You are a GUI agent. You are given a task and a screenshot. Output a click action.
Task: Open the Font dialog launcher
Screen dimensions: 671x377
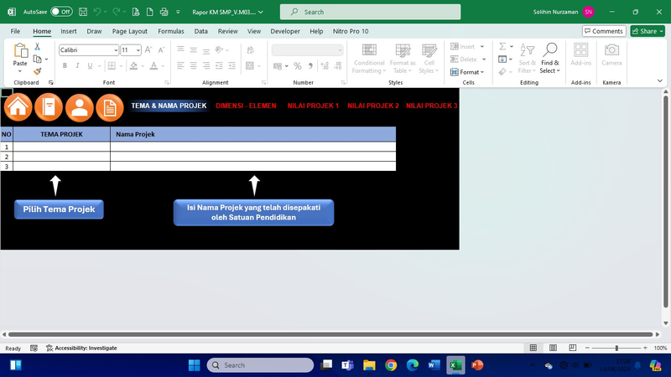pyautogui.click(x=167, y=82)
